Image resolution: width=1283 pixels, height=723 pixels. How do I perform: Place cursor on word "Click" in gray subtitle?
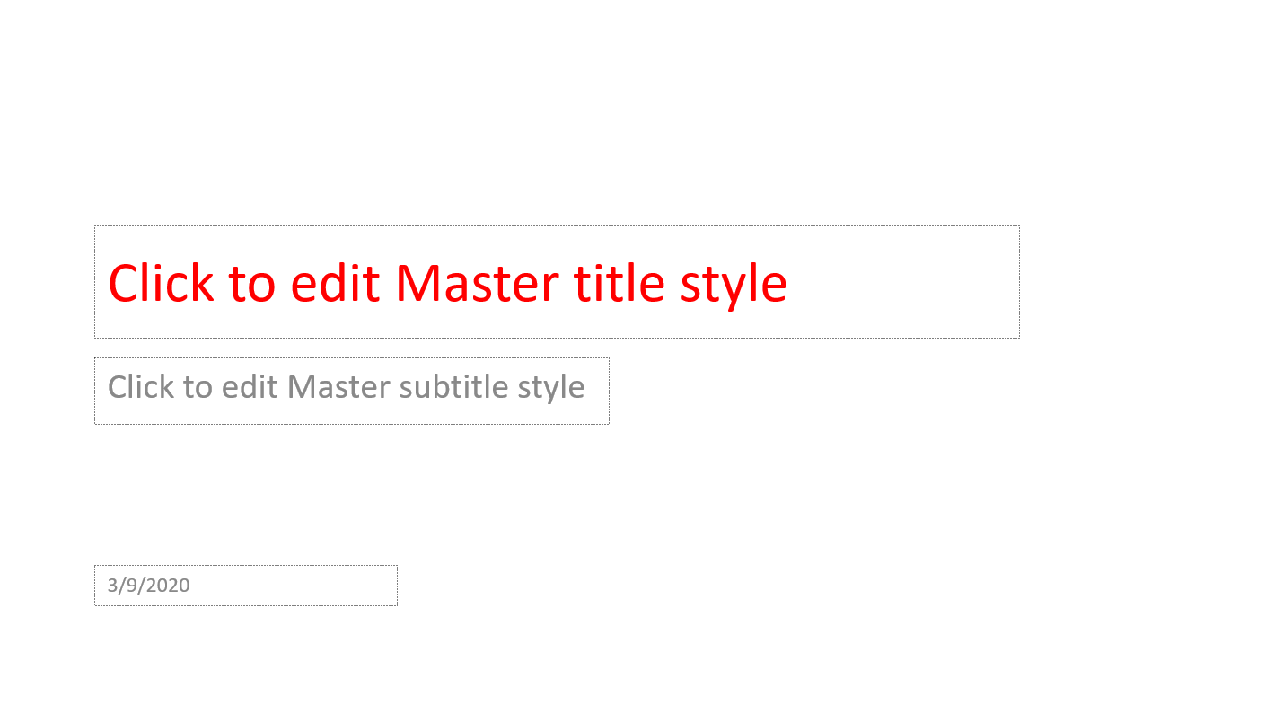tap(141, 387)
